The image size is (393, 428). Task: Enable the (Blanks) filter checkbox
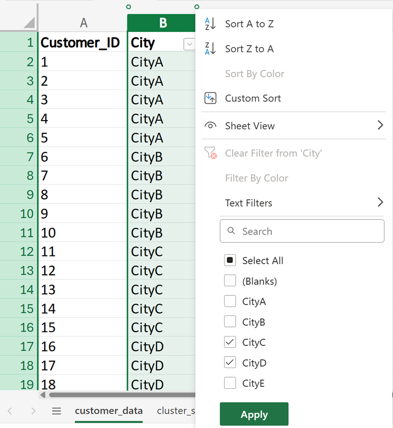pos(230,281)
